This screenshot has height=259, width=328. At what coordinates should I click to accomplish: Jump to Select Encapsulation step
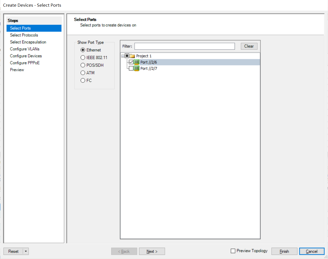coord(28,42)
